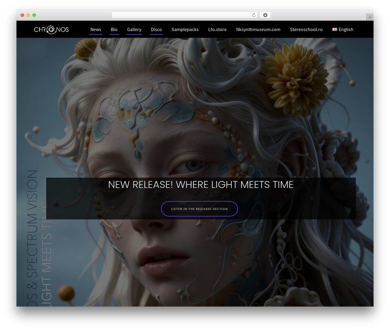Close the browser window with the red button
The image size is (390, 330).
click(22, 15)
